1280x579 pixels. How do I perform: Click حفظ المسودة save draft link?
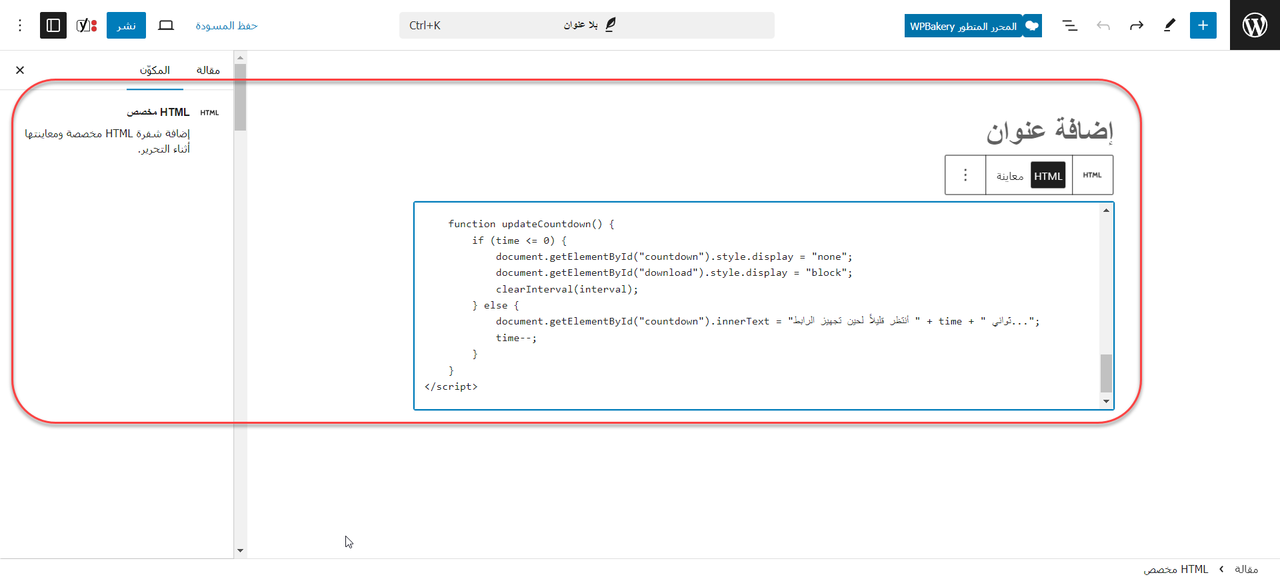[x=226, y=25]
